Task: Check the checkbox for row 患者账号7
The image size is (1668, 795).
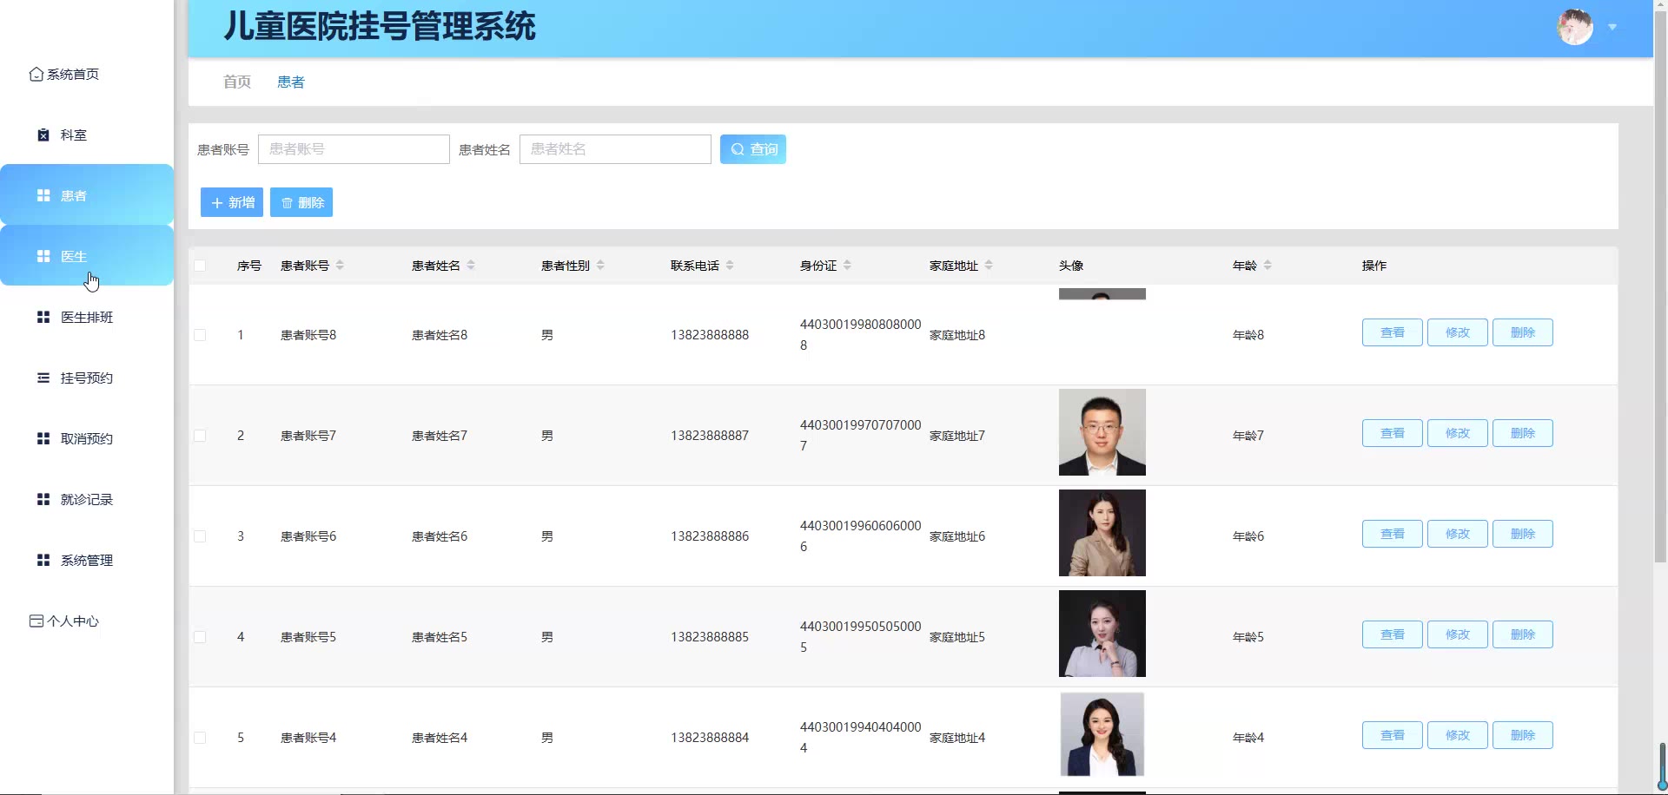Action: 200,436
